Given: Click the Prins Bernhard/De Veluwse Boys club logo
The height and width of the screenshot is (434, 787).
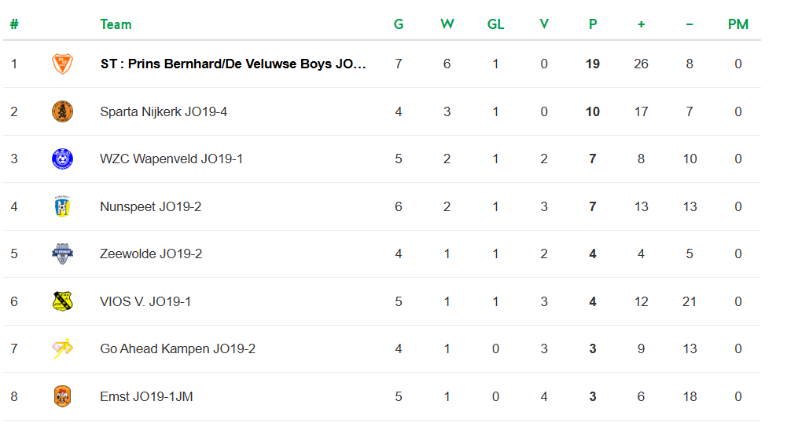Looking at the screenshot, I should (x=62, y=64).
